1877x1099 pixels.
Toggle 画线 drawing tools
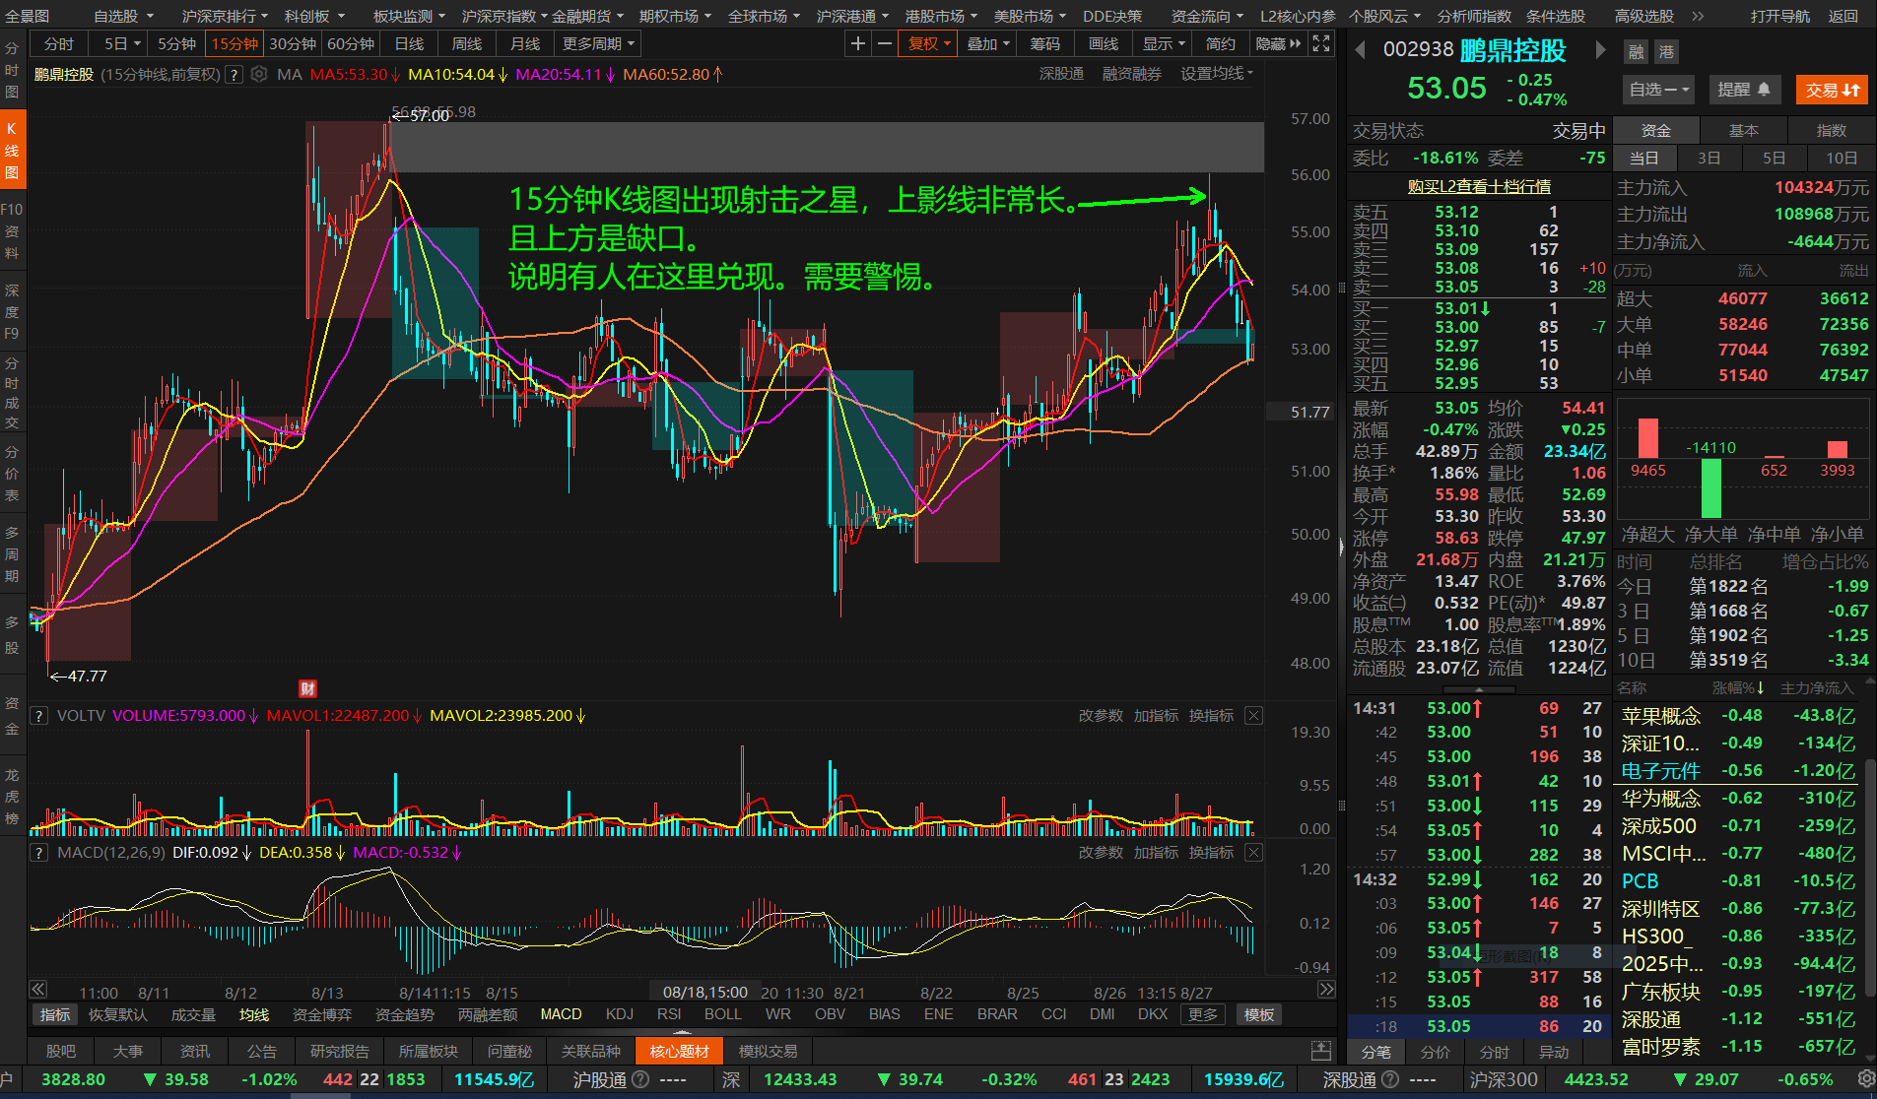(1104, 43)
